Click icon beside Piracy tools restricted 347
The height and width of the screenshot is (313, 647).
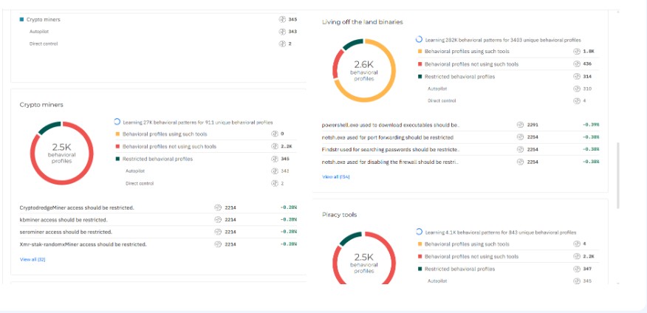tap(577, 269)
